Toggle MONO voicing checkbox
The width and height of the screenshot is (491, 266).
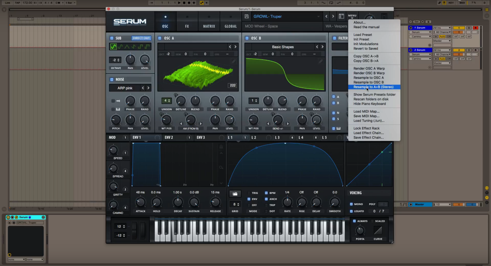[351, 204]
